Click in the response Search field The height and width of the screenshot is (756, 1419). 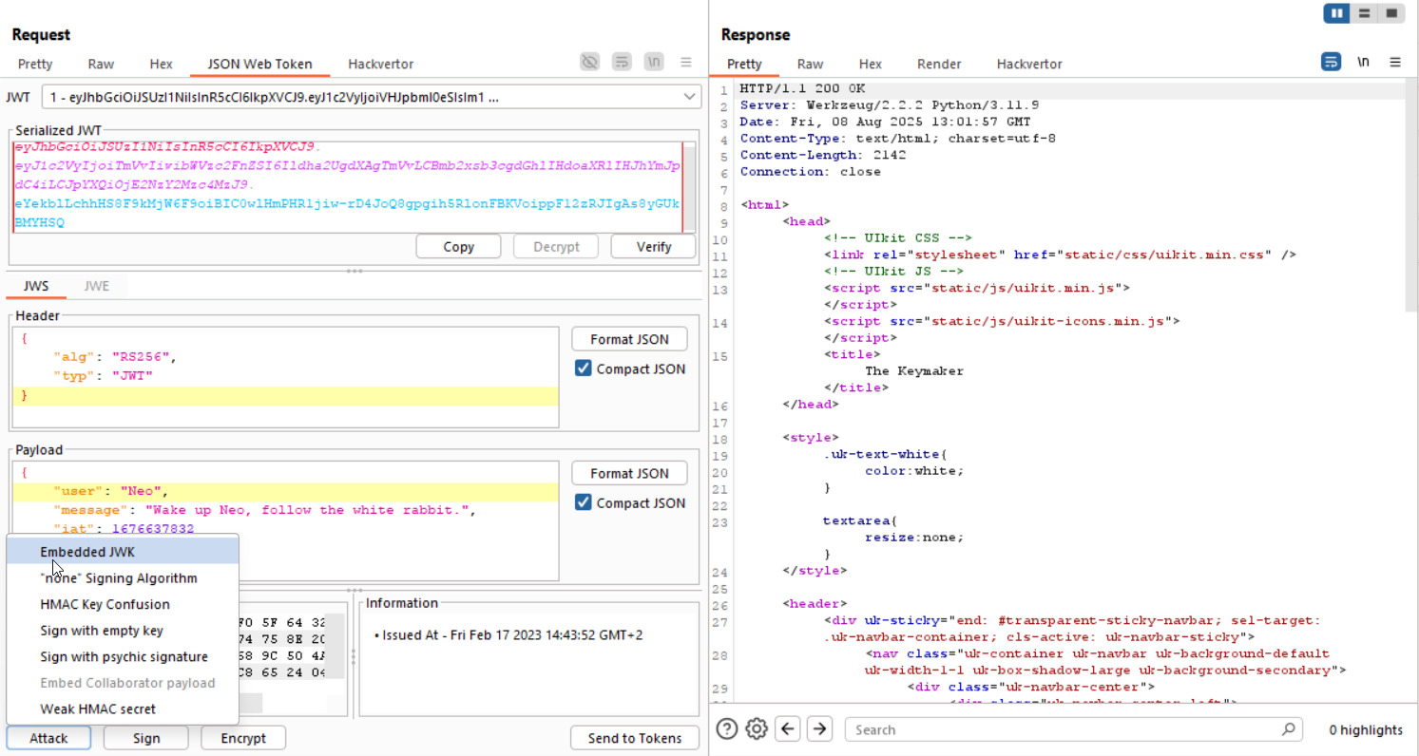click(1064, 729)
